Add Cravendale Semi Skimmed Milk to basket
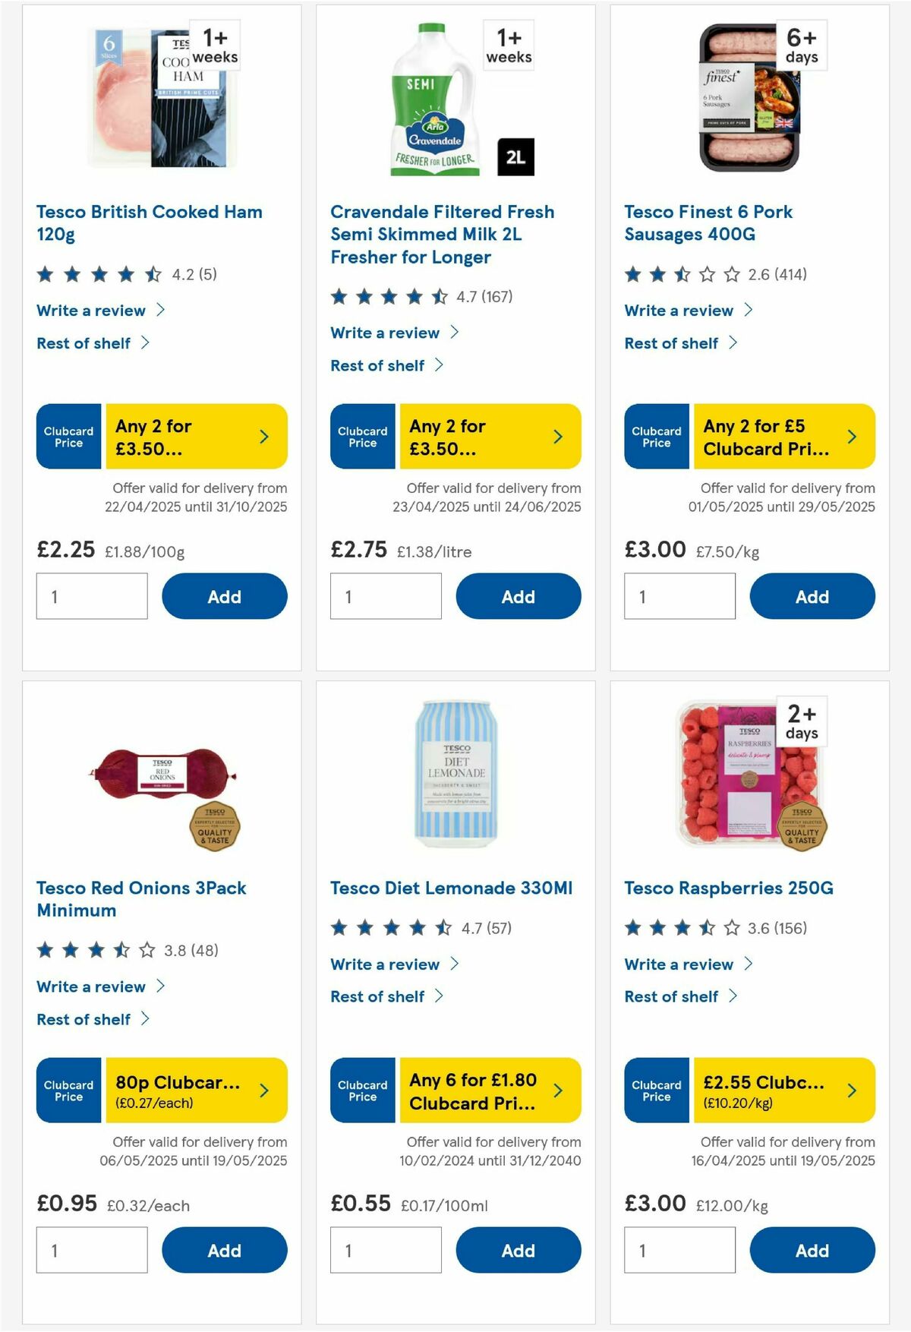The height and width of the screenshot is (1332, 911). [518, 596]
